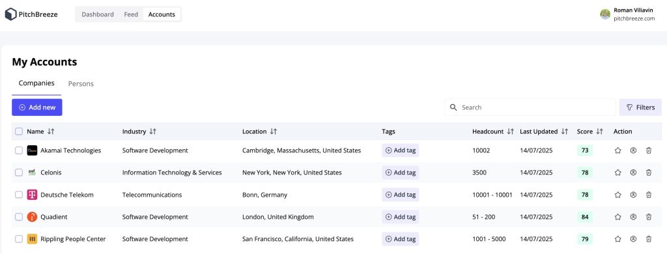Click the headcount value 3500
The width and height of the screenshot is (667, 254).
(x=479, y=173)
